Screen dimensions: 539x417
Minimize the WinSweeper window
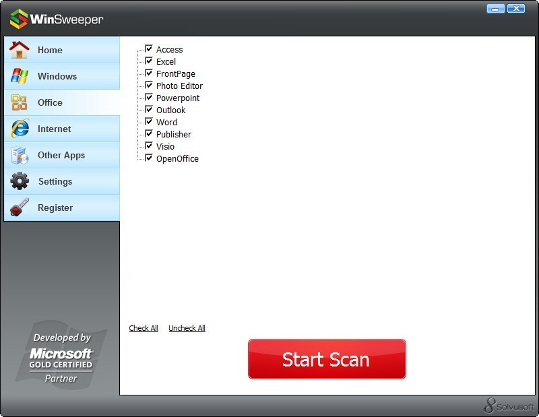[496, 9]
